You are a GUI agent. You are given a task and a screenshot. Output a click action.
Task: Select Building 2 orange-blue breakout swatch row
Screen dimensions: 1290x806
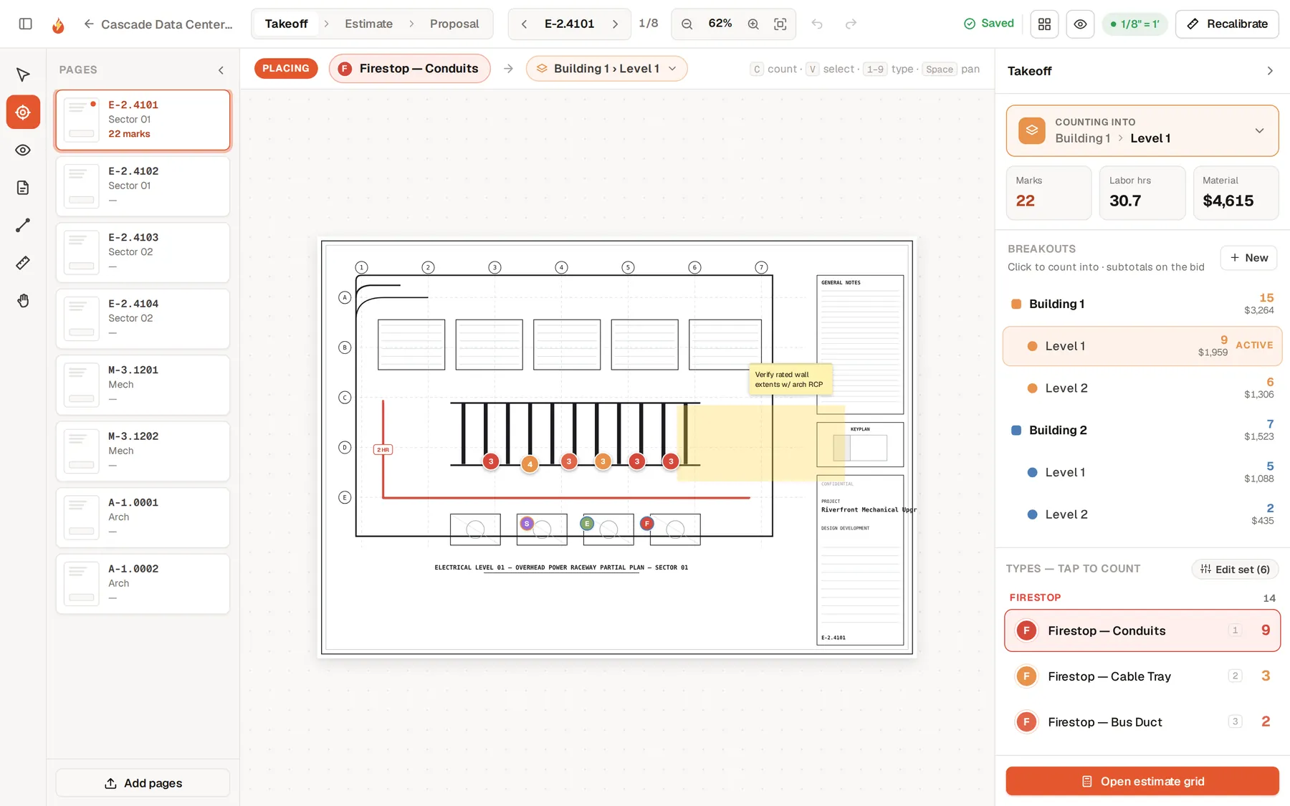tap(1142, 430)
